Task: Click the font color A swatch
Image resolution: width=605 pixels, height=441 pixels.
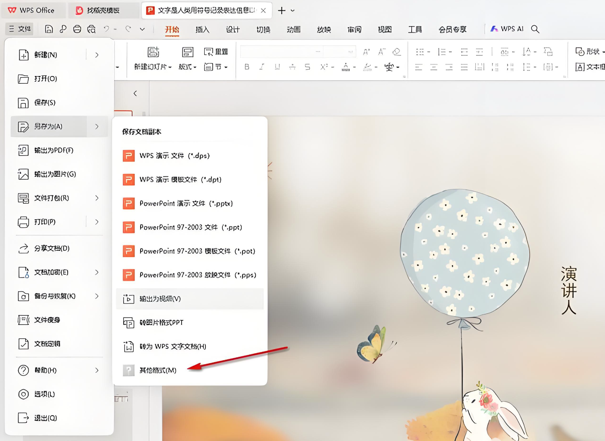Action: point(346,67)
